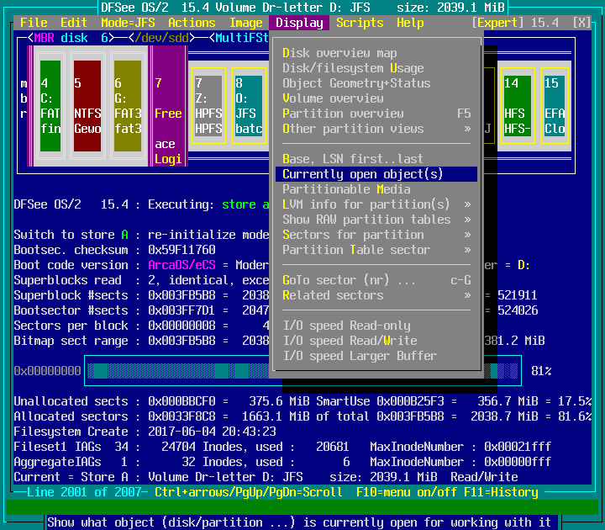Screen dimensions: 605x530
Task: Expand LVM info for partition(s) submenu
Action: tap(376, 204)
